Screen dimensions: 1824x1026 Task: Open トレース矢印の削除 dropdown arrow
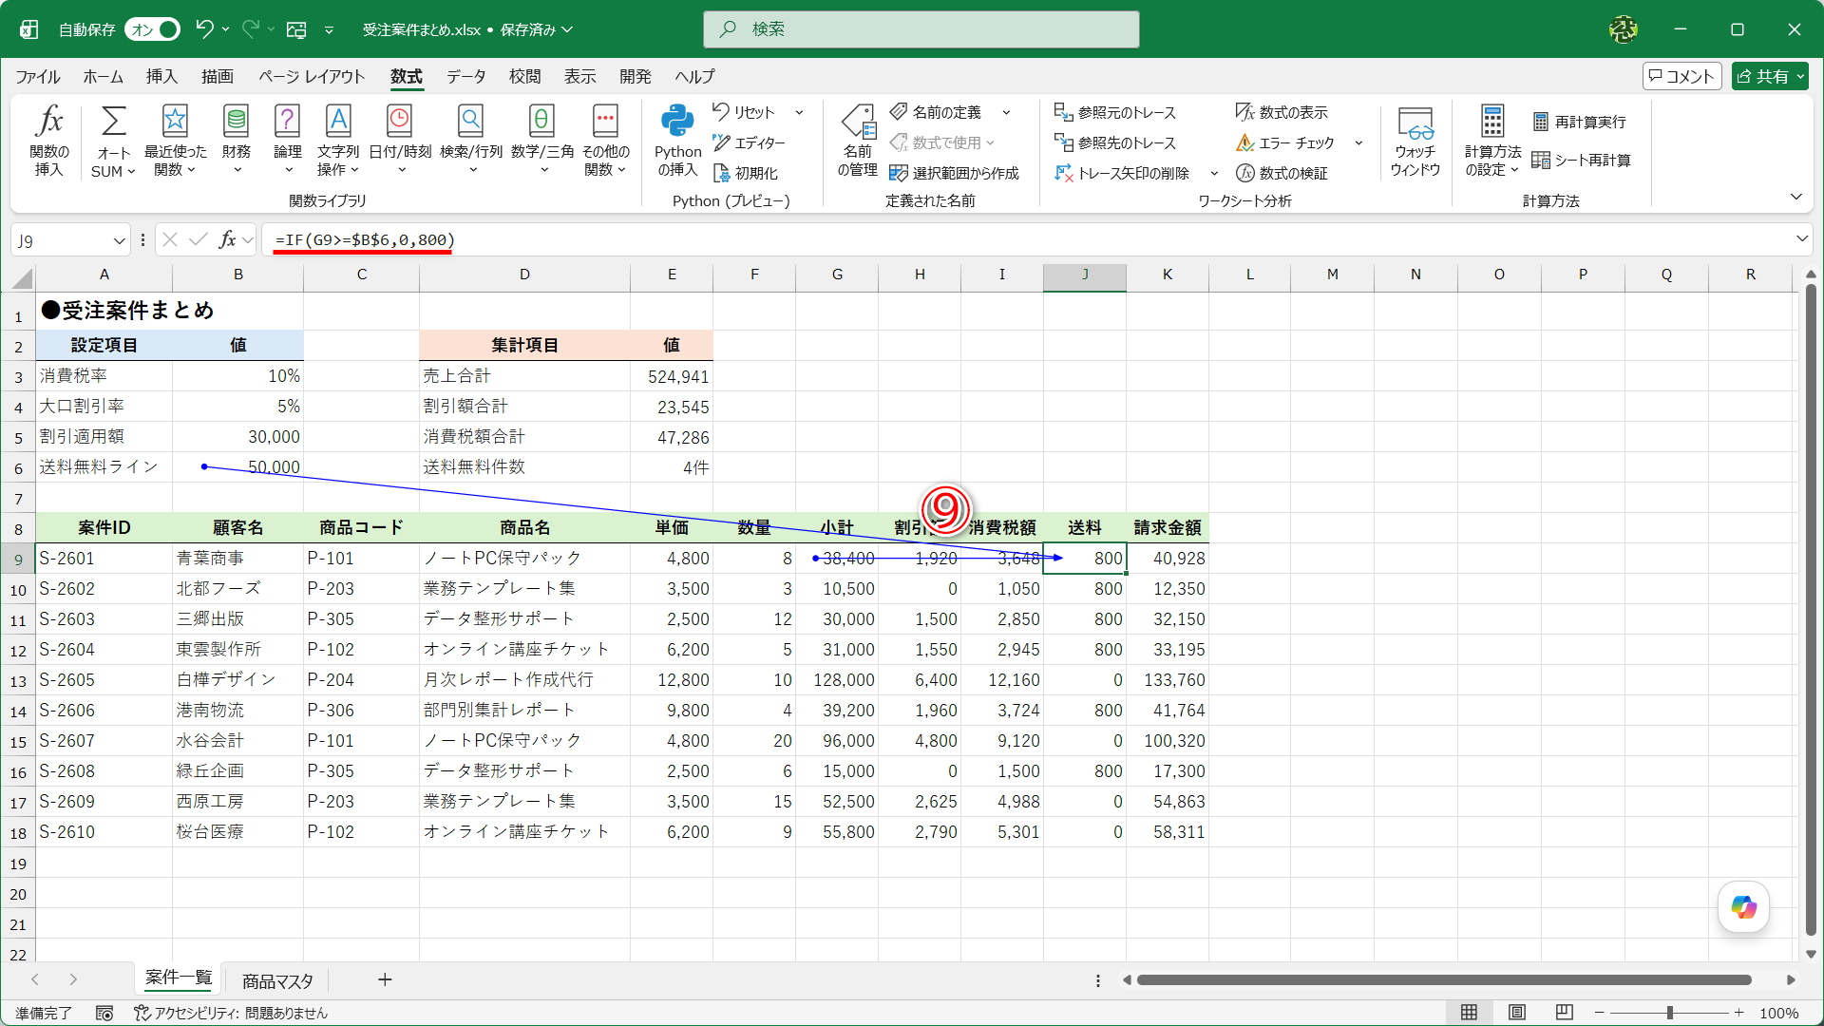coord(1214,173)
